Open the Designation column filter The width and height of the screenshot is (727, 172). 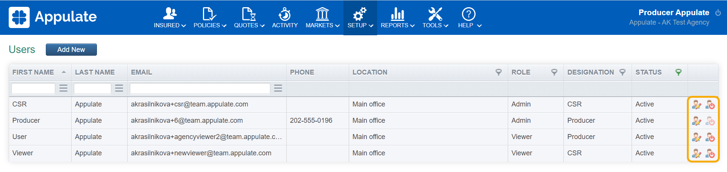[622, 72]
